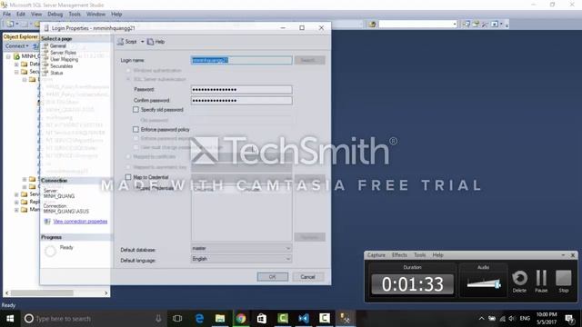Show hidden system tray icons
Viewport: 582px width, 327px height.
(x=481, y=319)
